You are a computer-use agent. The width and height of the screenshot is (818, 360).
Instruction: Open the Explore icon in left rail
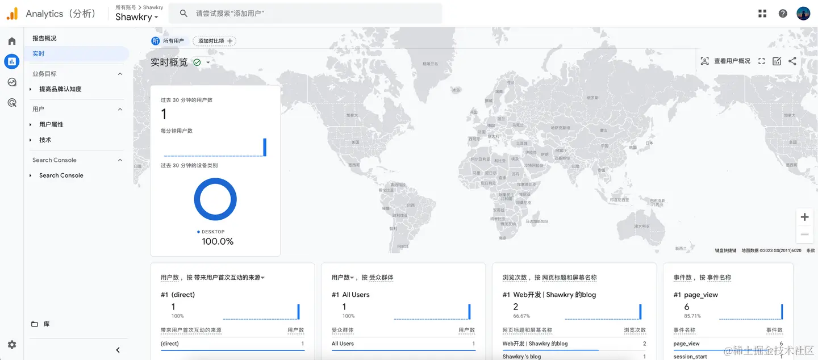pos(12,82)
